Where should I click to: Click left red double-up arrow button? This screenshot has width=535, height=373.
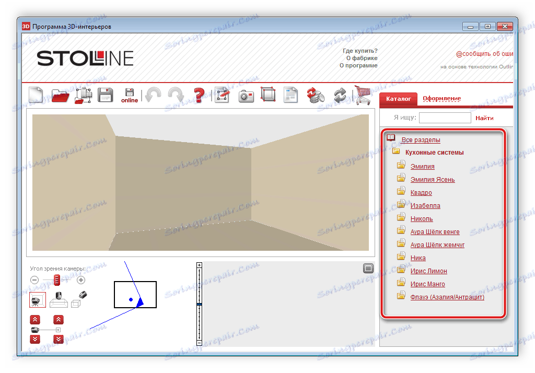(x=35, y=320)
